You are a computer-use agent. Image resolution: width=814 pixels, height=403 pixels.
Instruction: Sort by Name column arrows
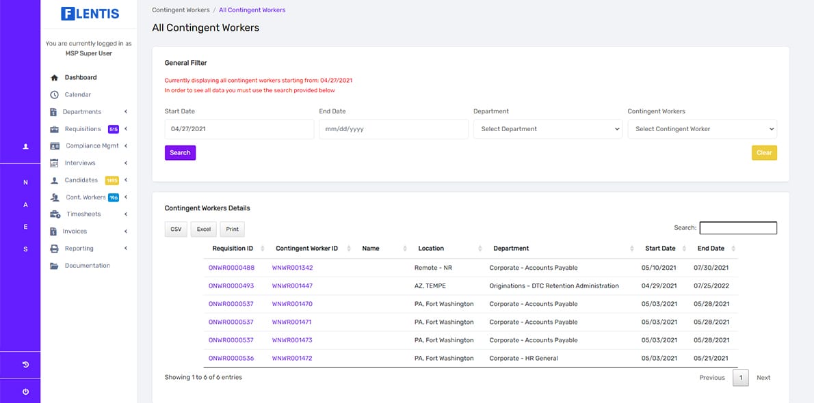404,249
